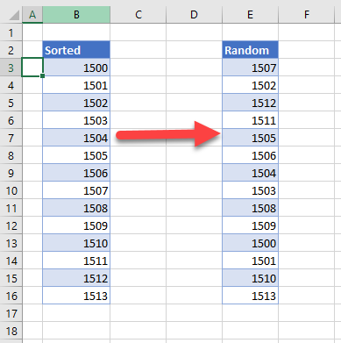
Task: Select Sorted cell with value 1513
Action: (x=76, y=296)
